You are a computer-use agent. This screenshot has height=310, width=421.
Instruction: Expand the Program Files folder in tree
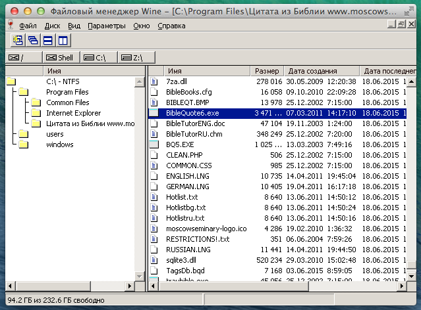point(67,92)
